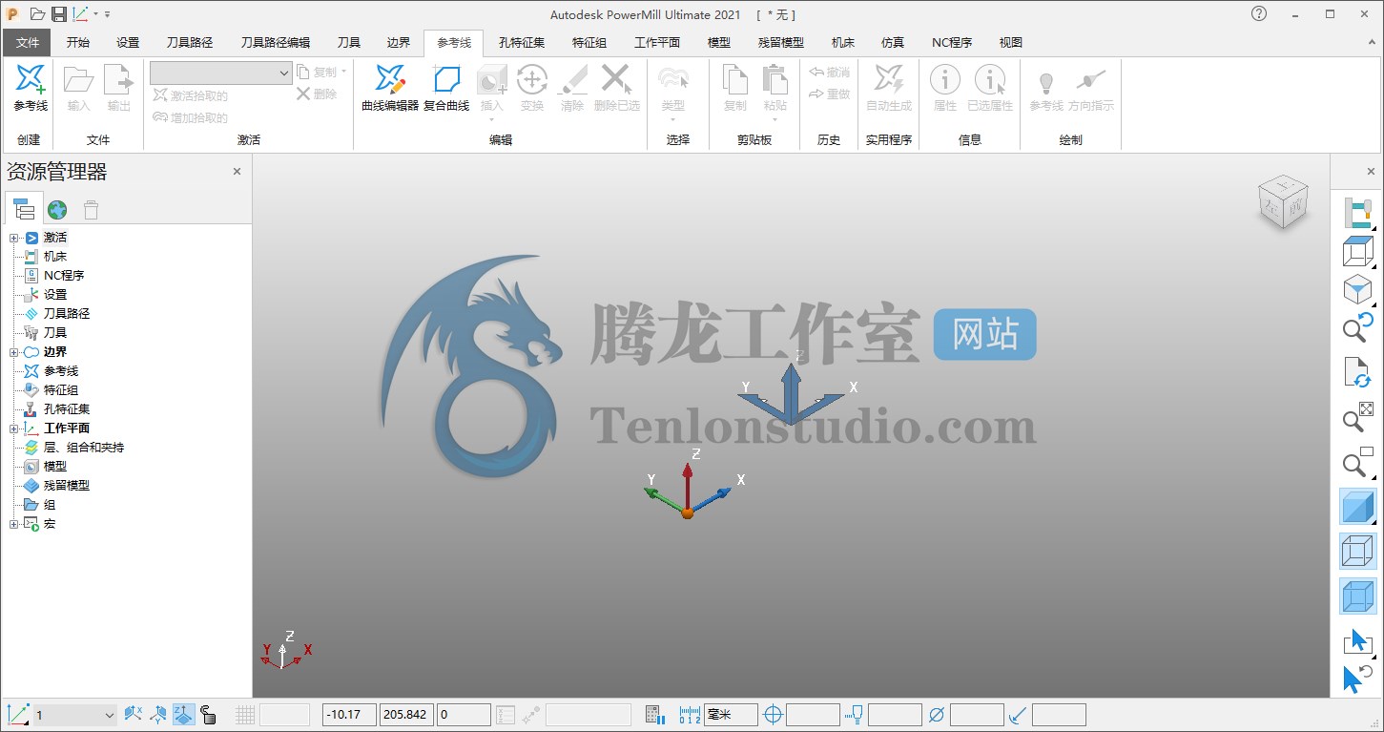Viewport: 1384px width, 732px height.
Task: Click the zoom to fit icon
Action: pyautogui.click(x=1357, y=417)
